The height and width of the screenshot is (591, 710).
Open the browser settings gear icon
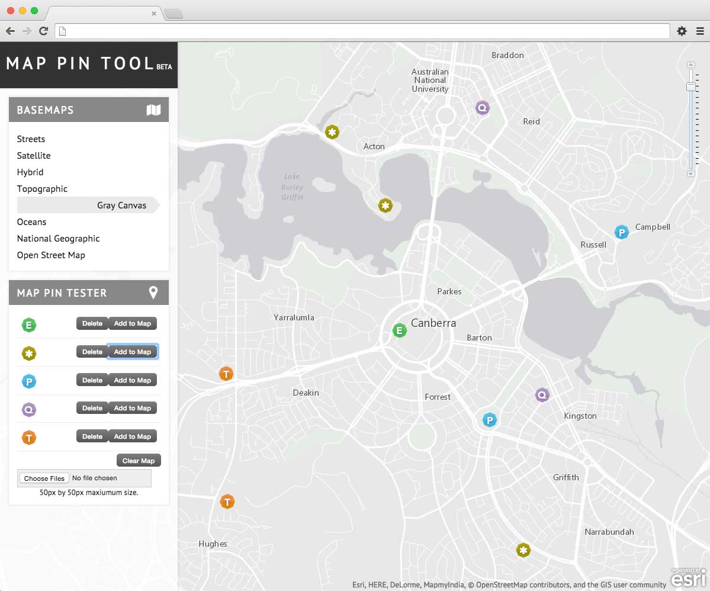click(x=682, y=31)
